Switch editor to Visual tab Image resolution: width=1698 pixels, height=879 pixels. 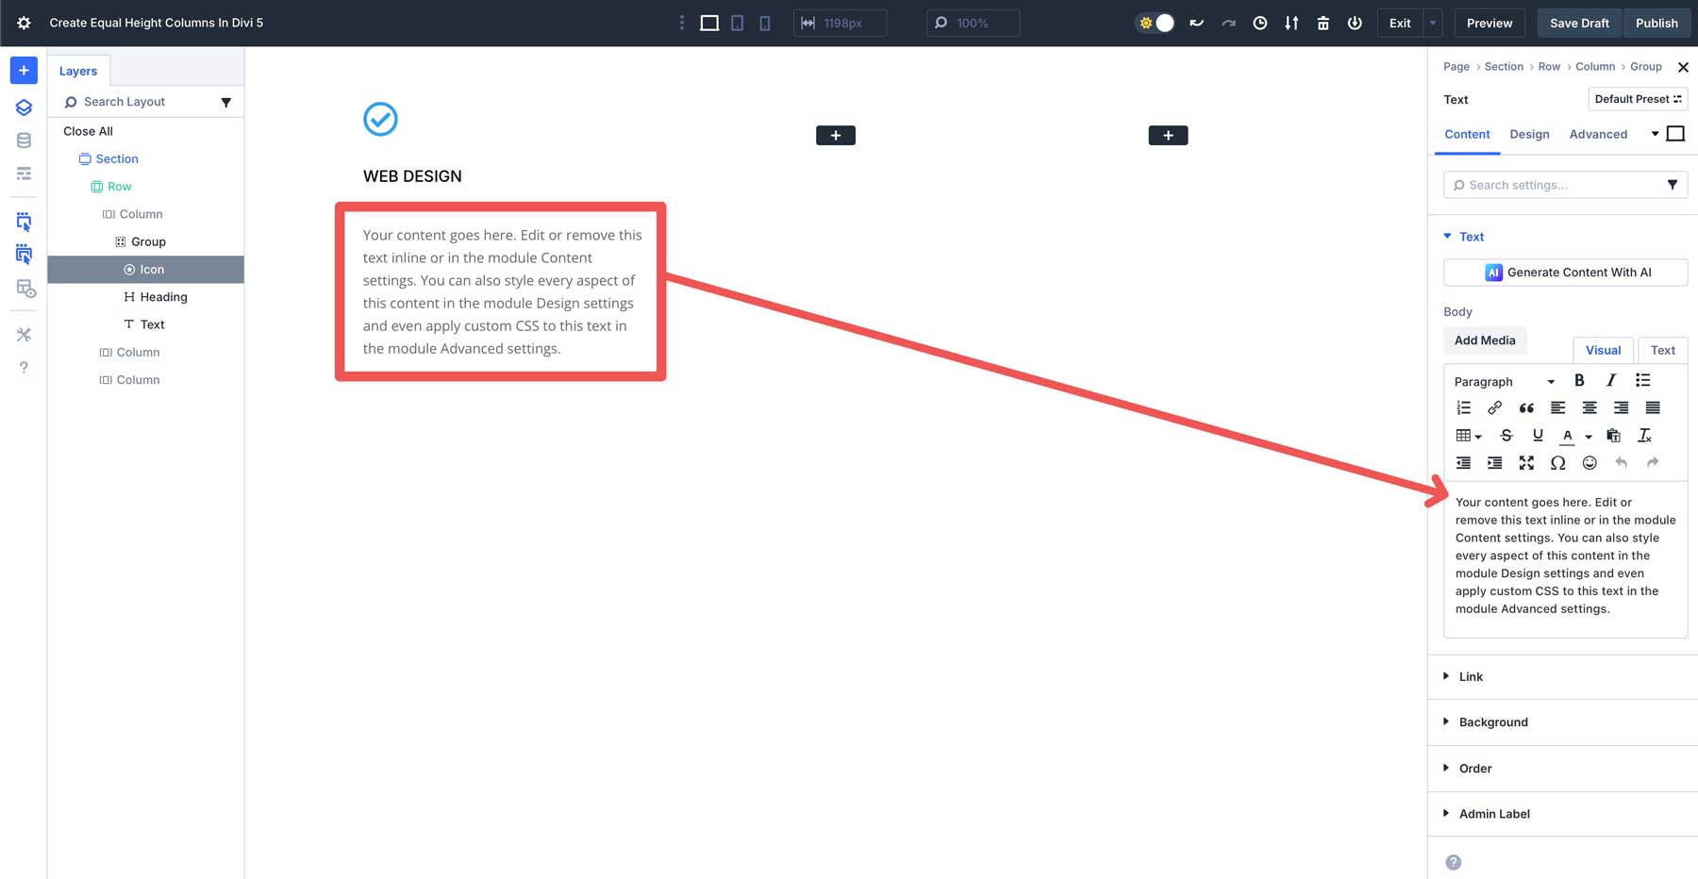click(x=1603, y=350)
